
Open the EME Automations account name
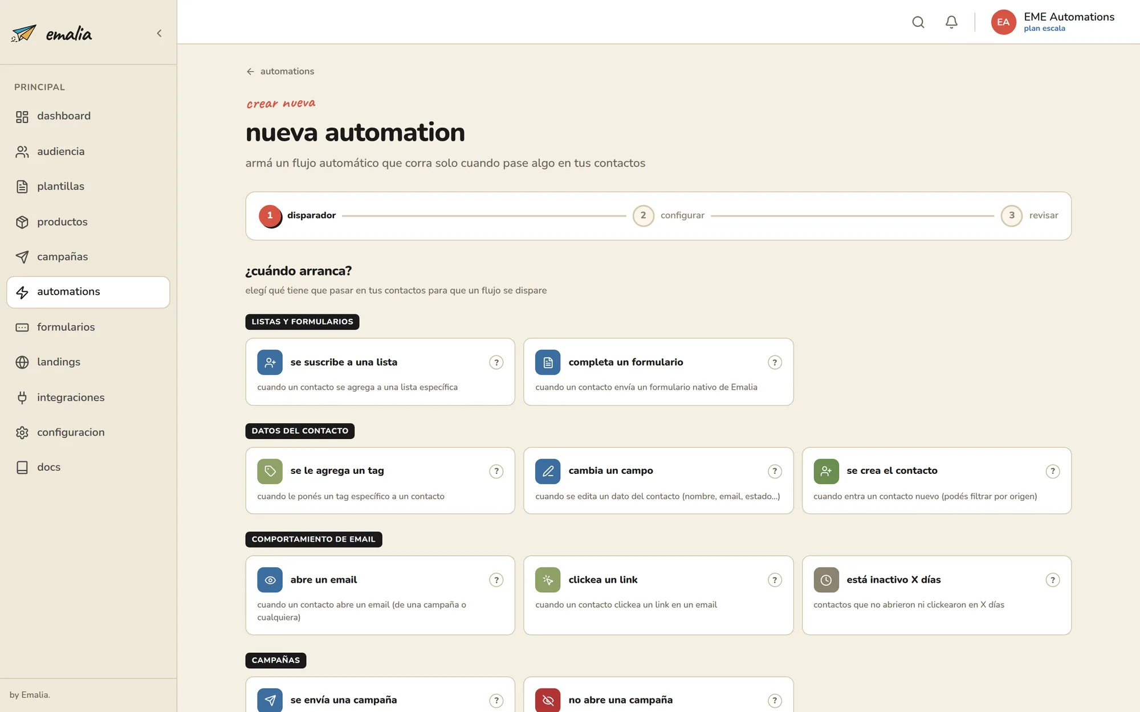(x=1069, y=17)
